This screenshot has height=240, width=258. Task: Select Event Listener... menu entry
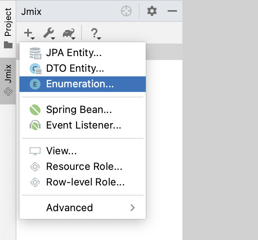click(83, 125)
